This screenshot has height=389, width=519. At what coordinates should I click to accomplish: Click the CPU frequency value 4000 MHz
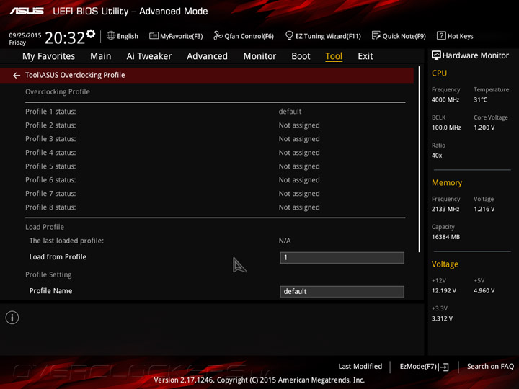(x=445, y=99)
